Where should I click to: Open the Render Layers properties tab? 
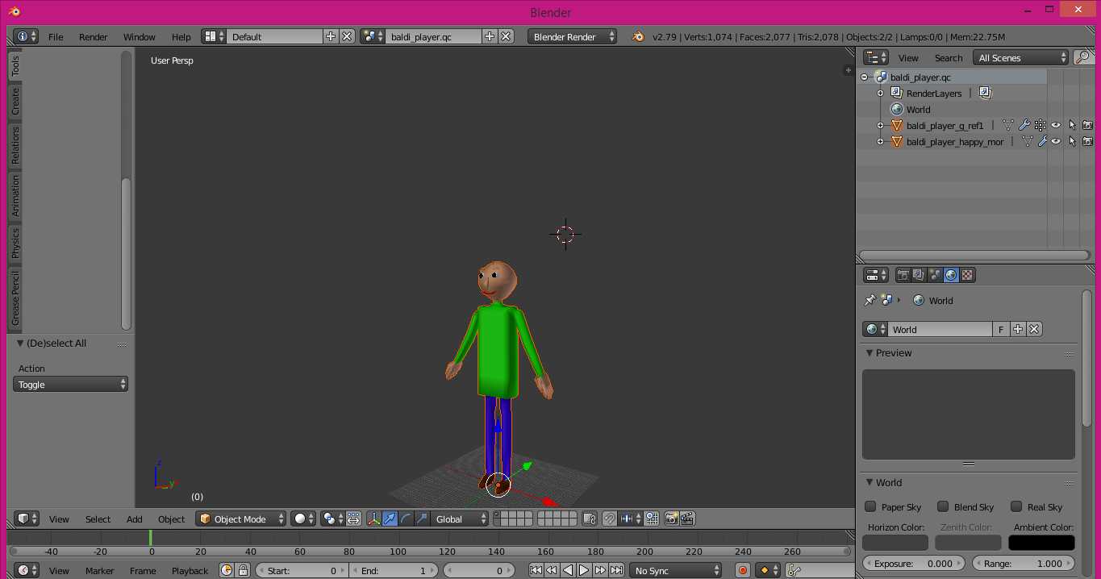point(919,275)
